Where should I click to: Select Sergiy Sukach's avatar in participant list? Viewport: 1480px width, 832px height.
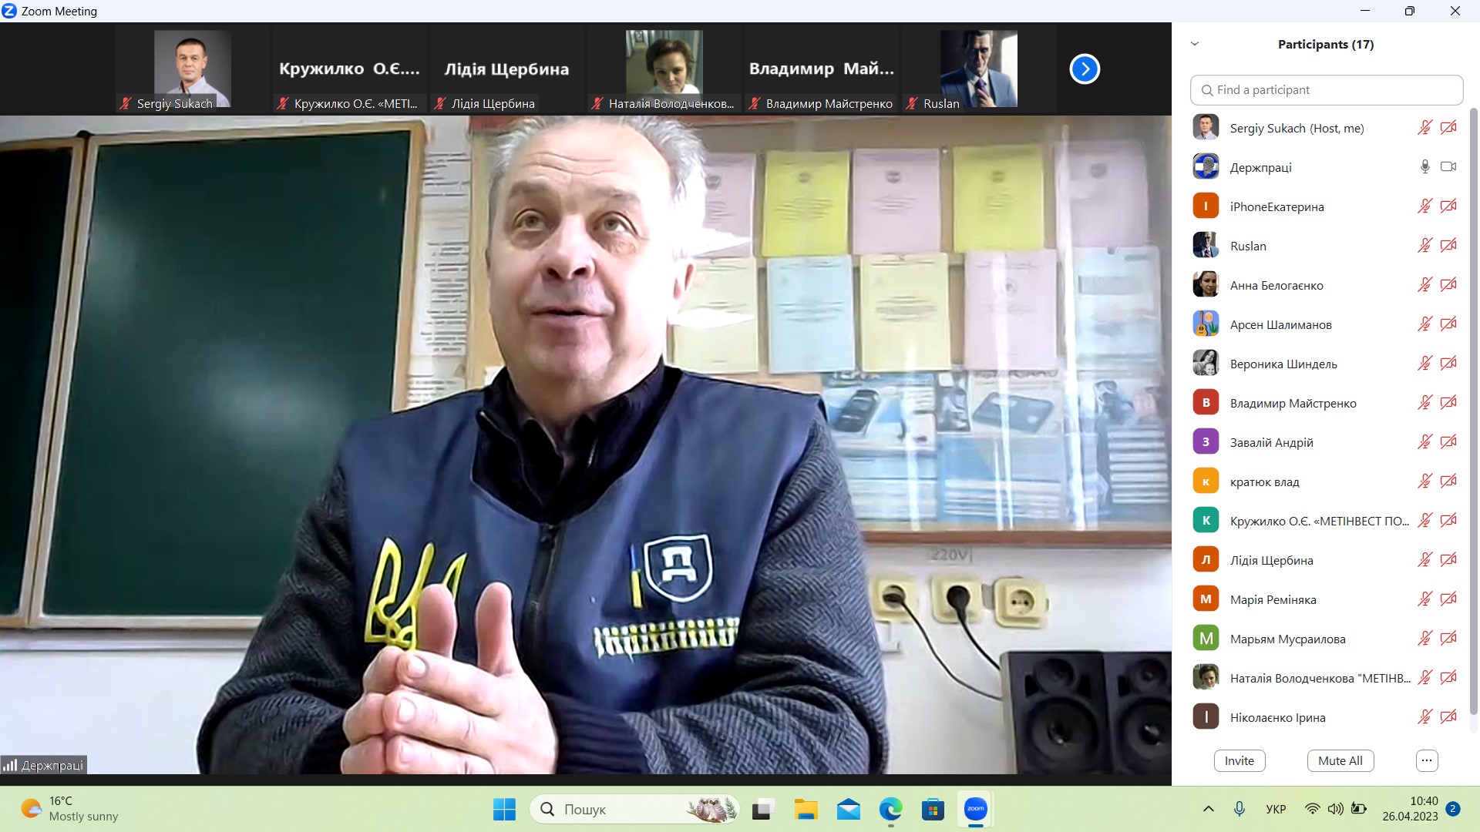[1206, 128]
